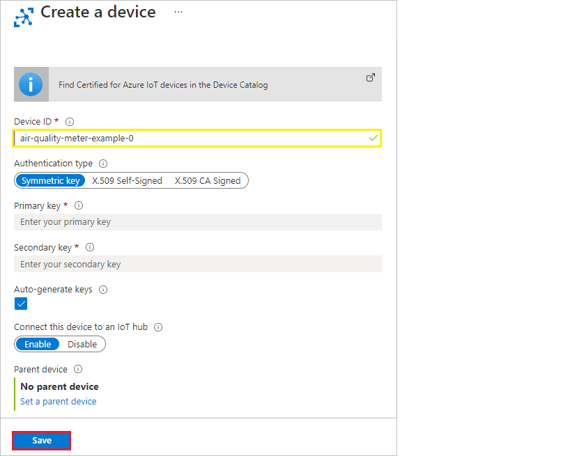Click the blue info icon on the banner
Viewport: 577px width, 456px height.
click(x=31, y=84)
